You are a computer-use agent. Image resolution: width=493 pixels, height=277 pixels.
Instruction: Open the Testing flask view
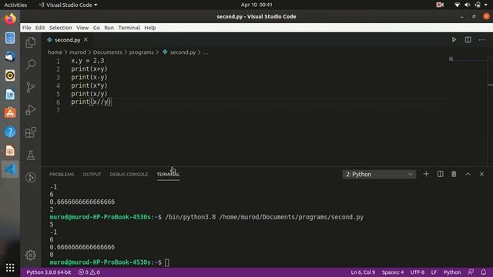31,155
